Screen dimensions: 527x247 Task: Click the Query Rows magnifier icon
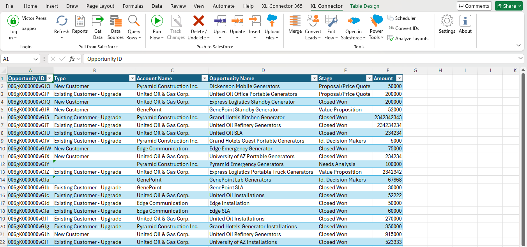coord(134,21)
